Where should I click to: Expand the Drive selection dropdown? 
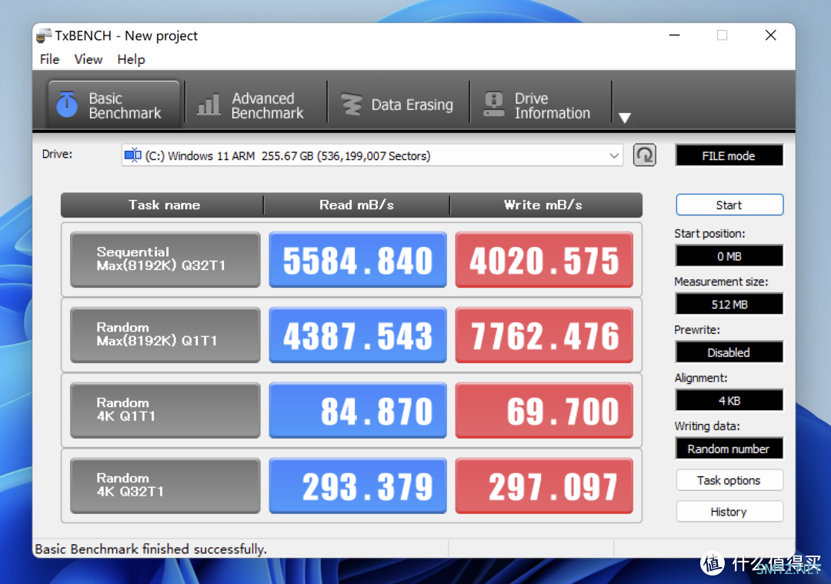coord(614,155)
